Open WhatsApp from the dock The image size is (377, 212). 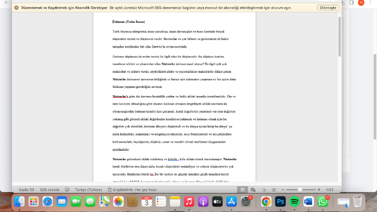(323, 202)
